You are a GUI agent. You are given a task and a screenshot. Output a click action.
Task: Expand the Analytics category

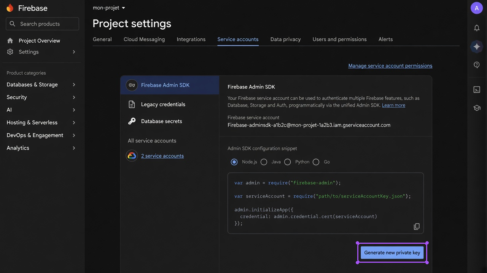[41, 148]
